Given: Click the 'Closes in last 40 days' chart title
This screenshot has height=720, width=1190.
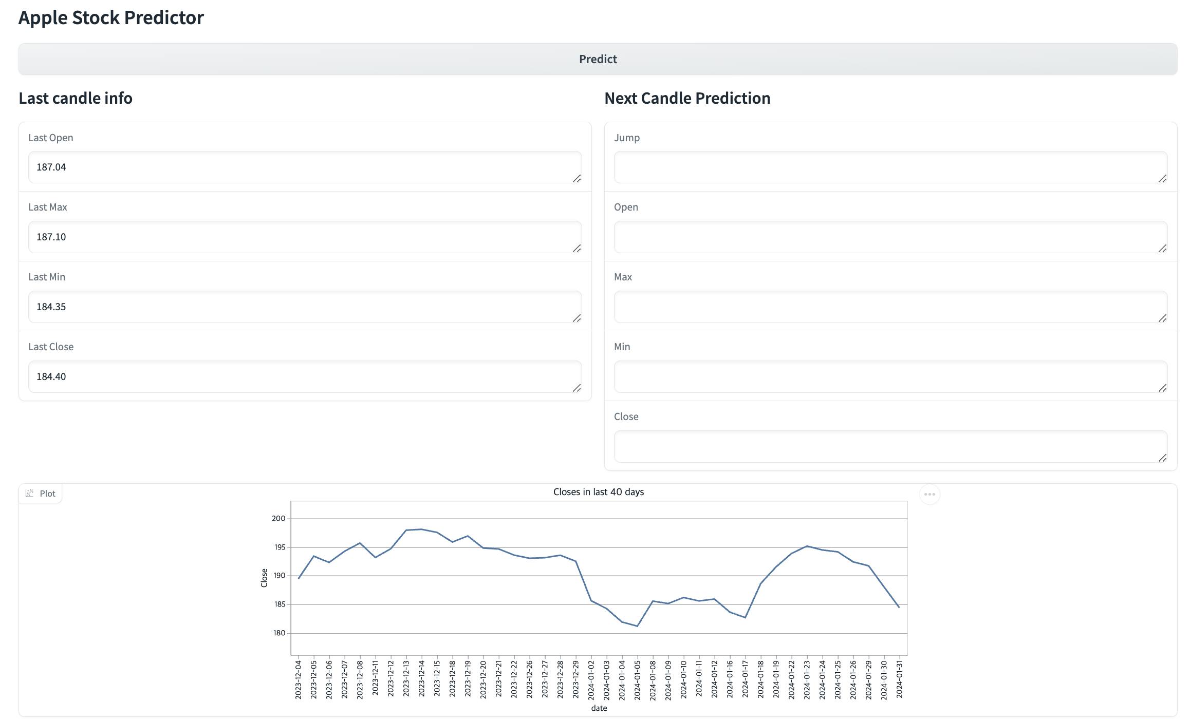Looking at the screenshot, I should coord(598,492).
